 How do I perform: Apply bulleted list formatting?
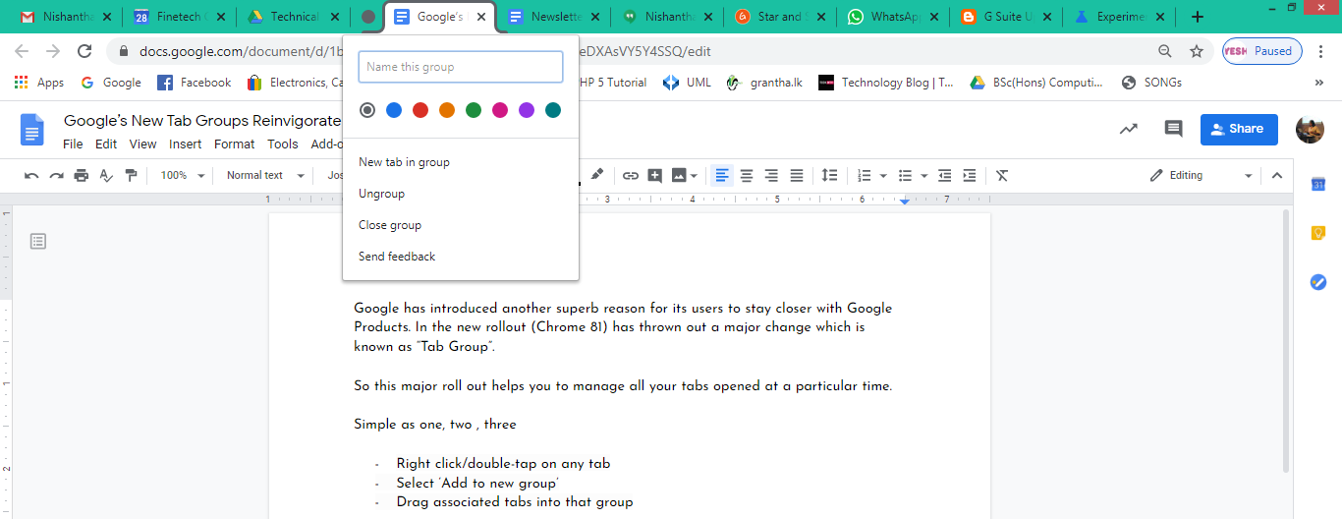[x=906, y=176]
